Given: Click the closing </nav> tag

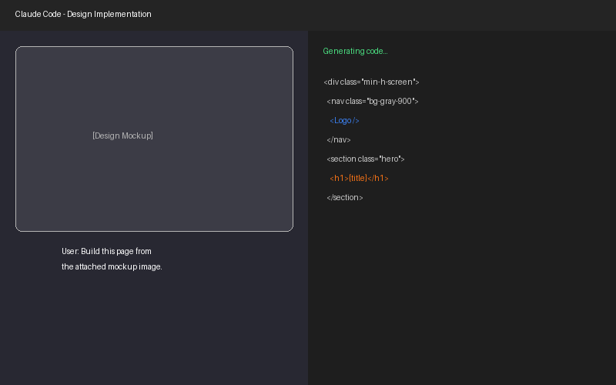Looking at the screenshot, I should pos(339,140).
